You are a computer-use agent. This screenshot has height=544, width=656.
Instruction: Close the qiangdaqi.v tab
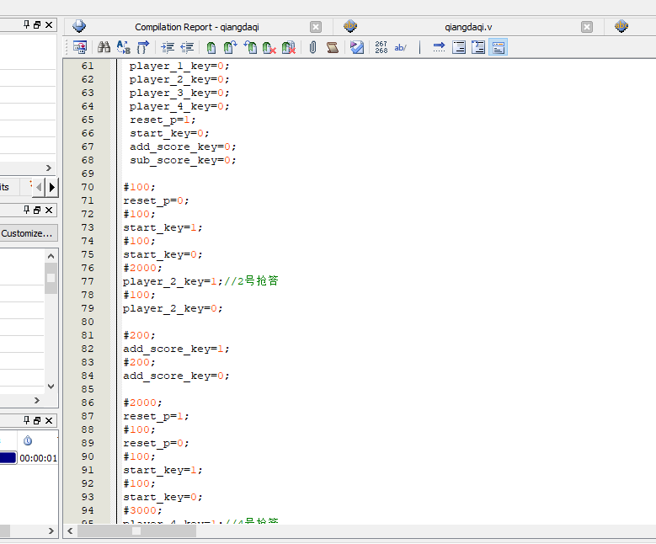[x=587, y=27]
